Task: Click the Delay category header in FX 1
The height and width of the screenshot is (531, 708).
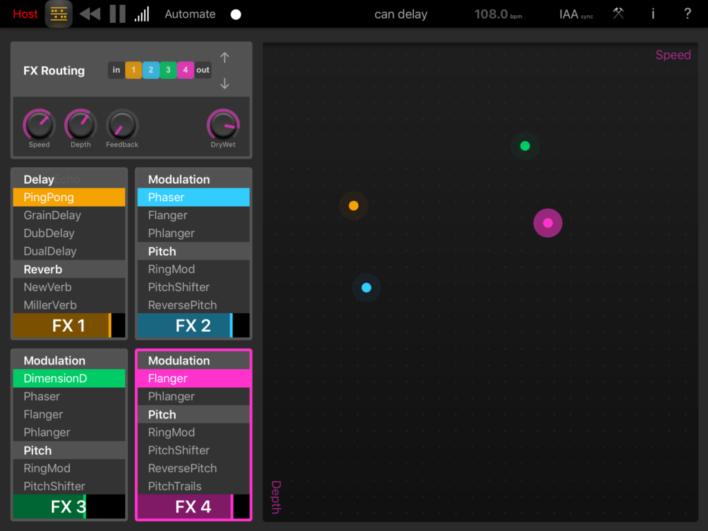Action: (x=69, y=179)
